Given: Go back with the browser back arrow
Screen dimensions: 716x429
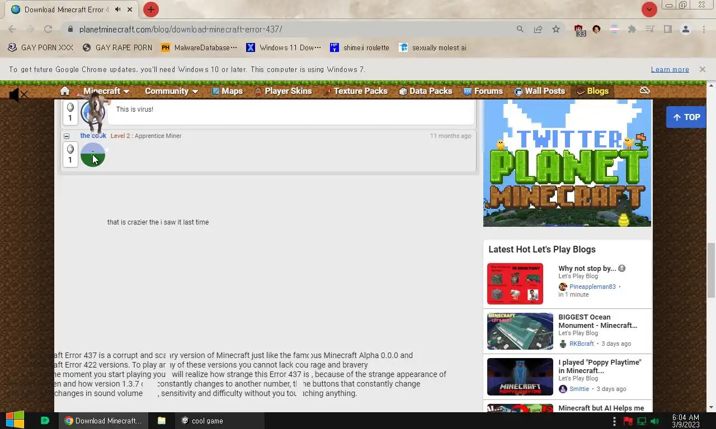Looking at the screenshot, I should 12,29.
